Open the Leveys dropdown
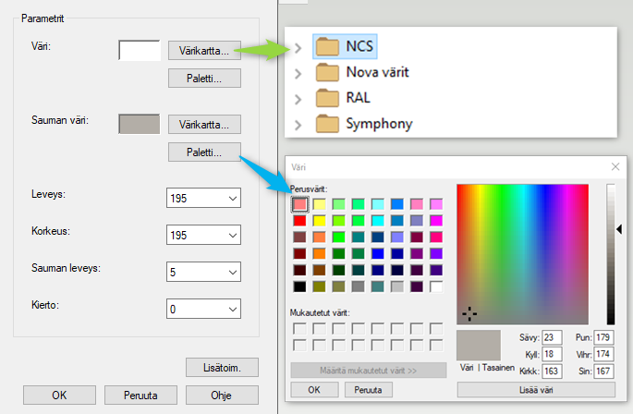633x414 pixels. click(x=203, y=199)
